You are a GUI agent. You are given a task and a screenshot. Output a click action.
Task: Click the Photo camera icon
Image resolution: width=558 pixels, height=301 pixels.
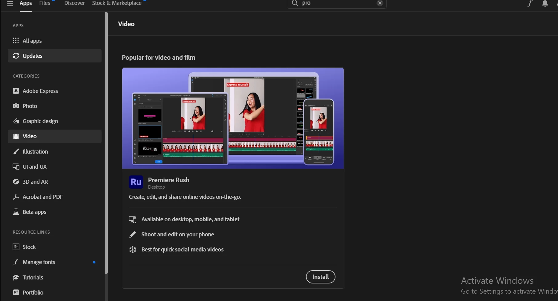16,106
